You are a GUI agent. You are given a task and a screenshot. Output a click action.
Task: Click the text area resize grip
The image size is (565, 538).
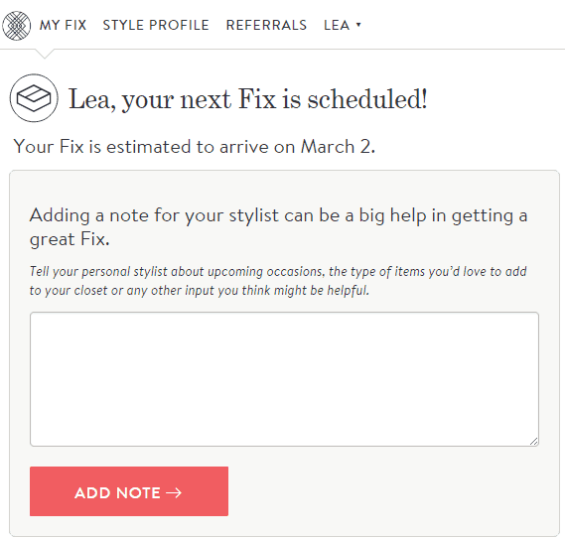pyautogui.click(x=534, y=442)
